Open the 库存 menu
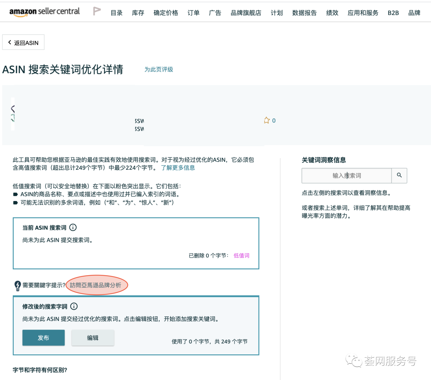 coord(138,13)
